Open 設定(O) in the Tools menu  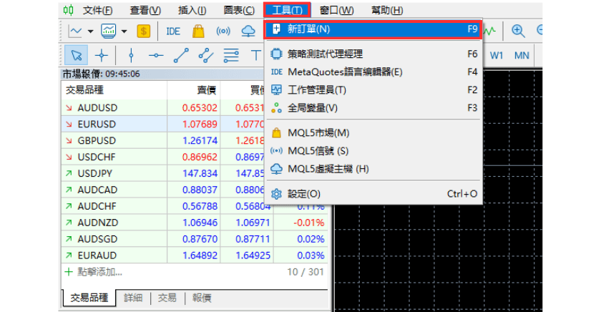tap(304, 194)
